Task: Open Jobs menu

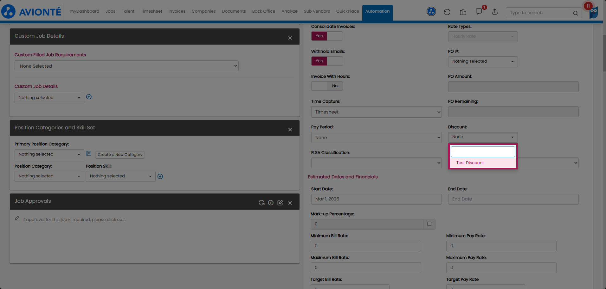Action: [111, 11]
